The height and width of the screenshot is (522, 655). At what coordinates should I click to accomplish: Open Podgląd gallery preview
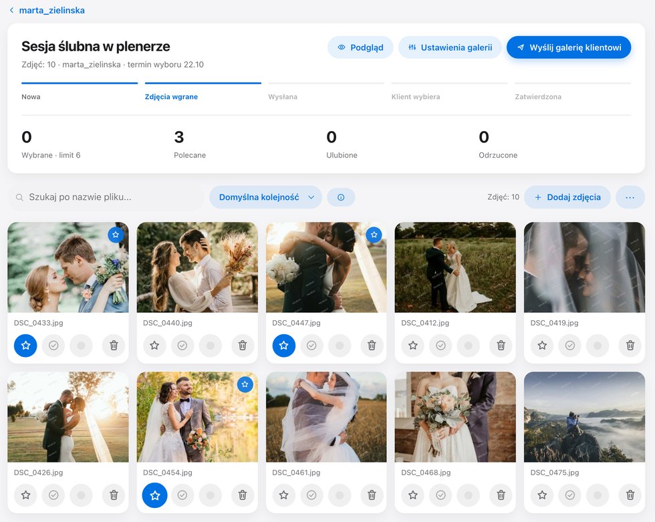(360, 47)
